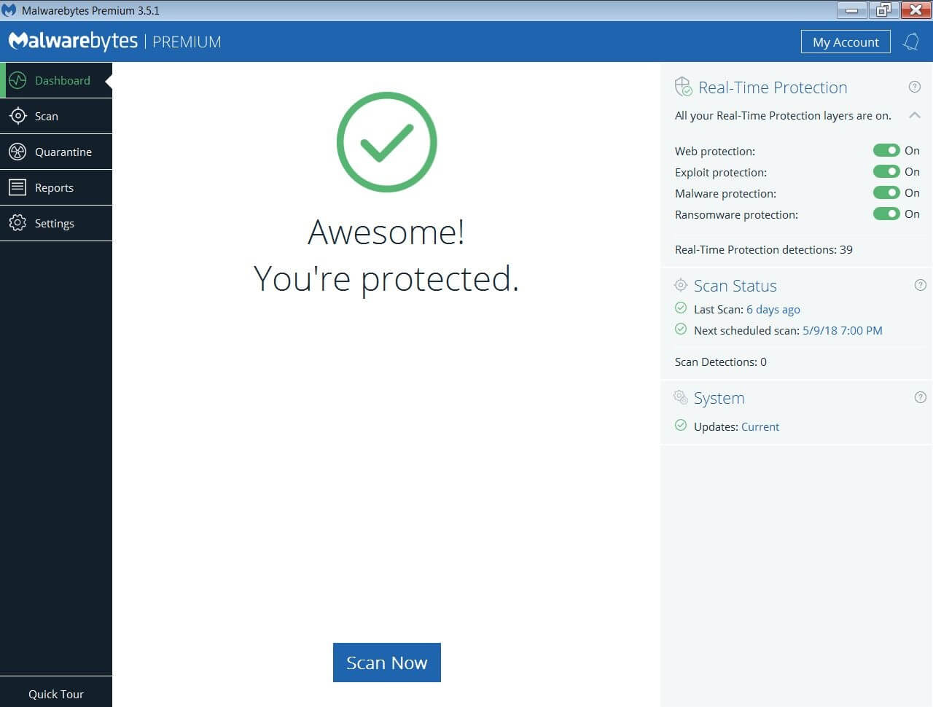The height and width of the screenshot is (707, 933).
Task: Click the green protected checkmark circle
Action: 386,142
